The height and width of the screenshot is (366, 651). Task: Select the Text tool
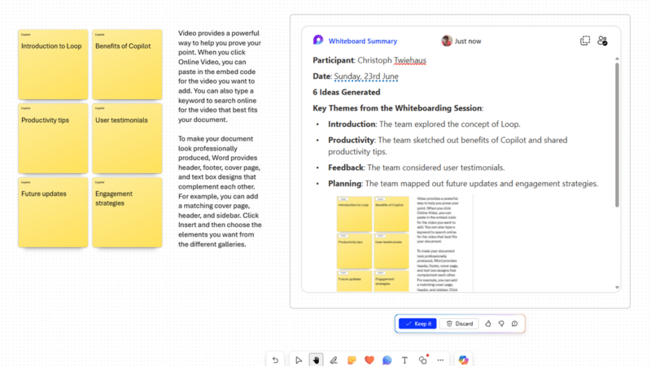point(404,359)
